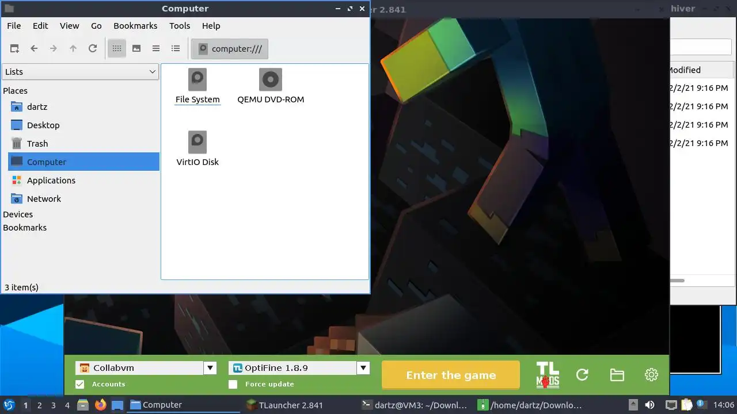Reload the computer:/// folder

pos(93,49)
